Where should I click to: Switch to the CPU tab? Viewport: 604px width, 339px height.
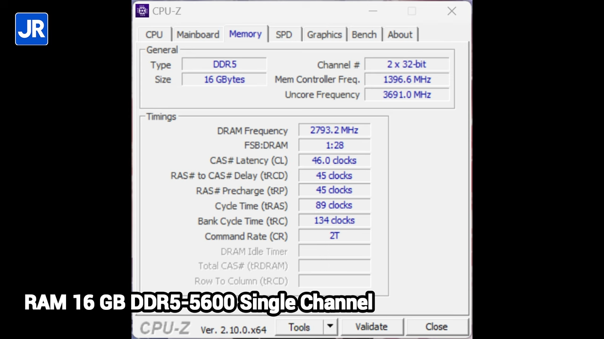(154, 34)
